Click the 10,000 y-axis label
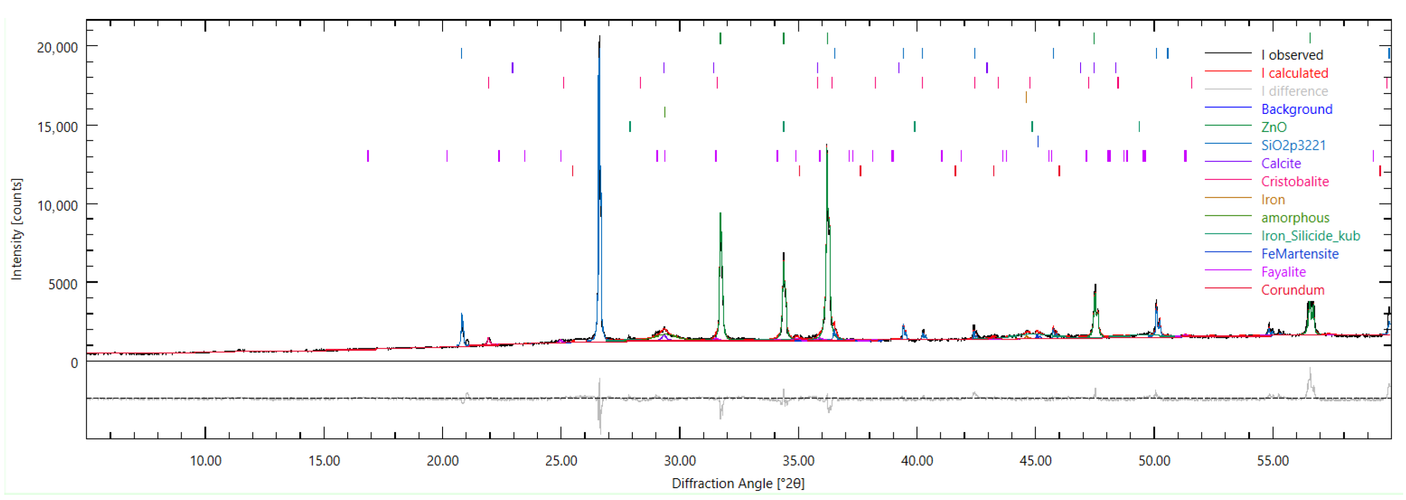Screen dimensions: 1406x500 (57, 205)
